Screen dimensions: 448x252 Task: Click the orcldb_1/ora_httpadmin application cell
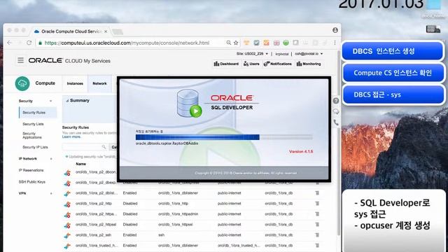[x=178, y=214]
